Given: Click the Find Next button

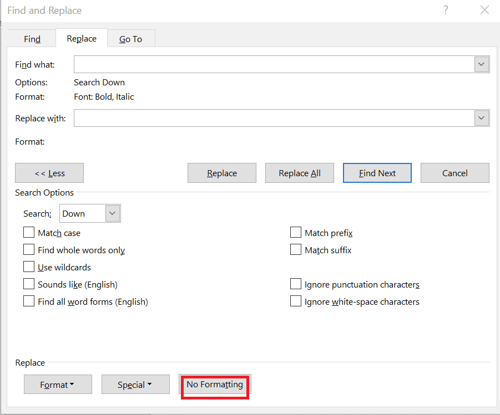Looking at the screenshot, I should pos(377,173).
